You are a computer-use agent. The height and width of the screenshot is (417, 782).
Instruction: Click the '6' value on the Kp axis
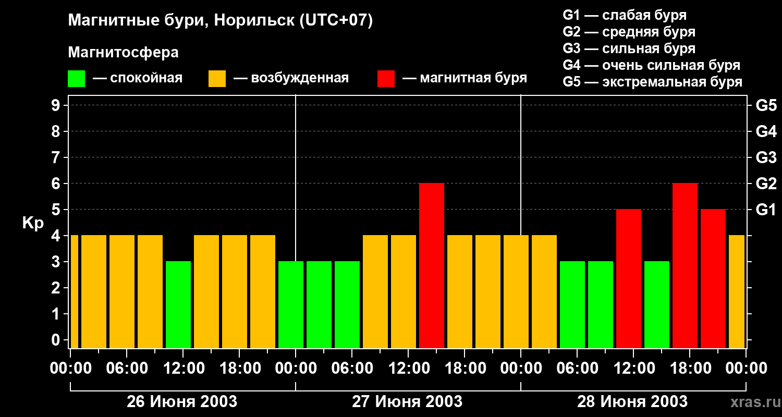pos(57,183)
